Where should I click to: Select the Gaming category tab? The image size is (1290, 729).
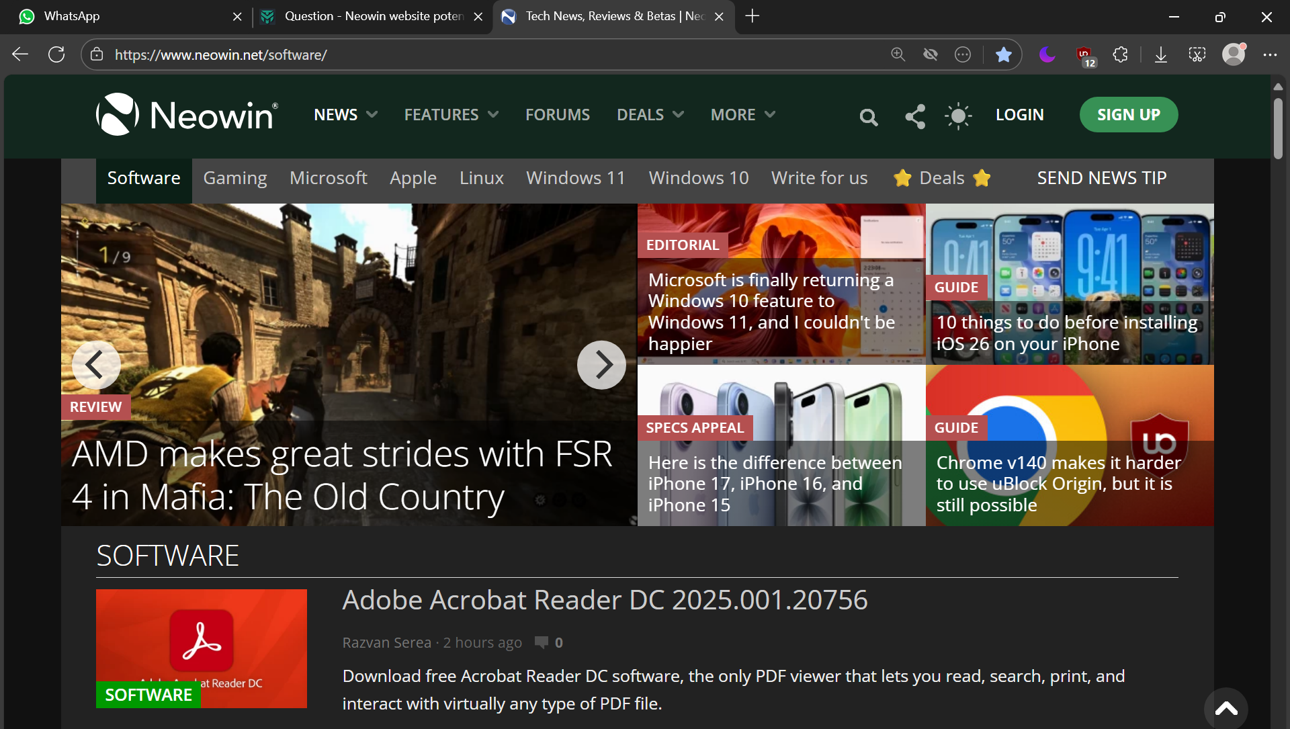pos(234,178)
